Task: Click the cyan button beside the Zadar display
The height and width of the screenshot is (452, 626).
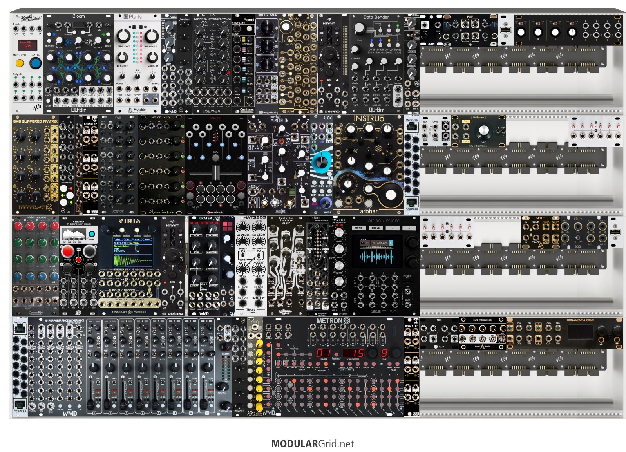Action: click(x=92, y=235)
